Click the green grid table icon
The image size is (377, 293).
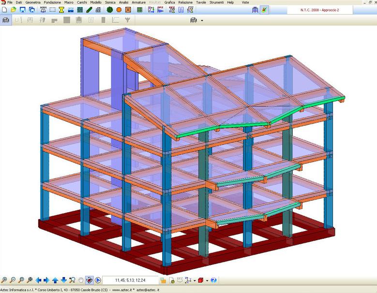point(140,10)
